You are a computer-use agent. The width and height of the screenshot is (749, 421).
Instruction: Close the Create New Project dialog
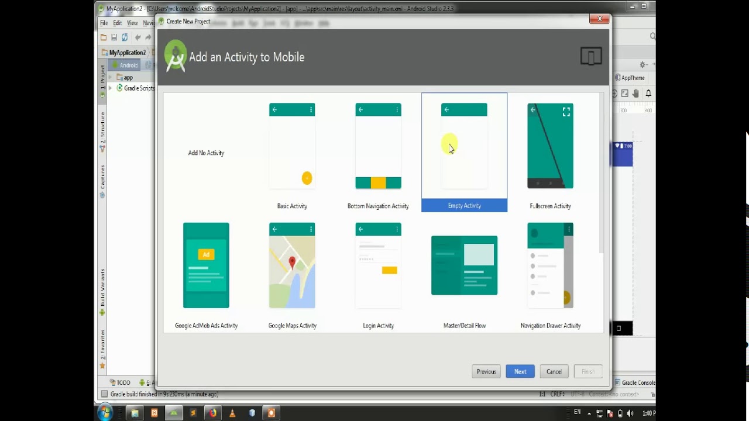600,19
